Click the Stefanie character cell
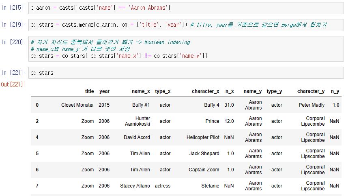 tap(210, 186)
